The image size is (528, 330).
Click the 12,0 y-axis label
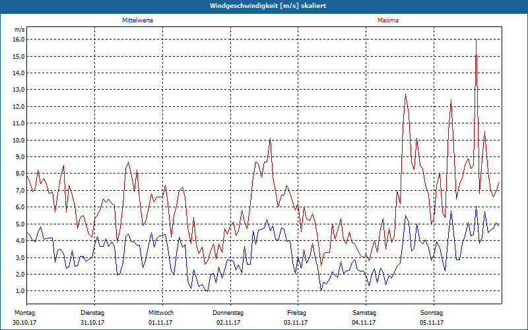pyautogui.click(x=20, y=106)
